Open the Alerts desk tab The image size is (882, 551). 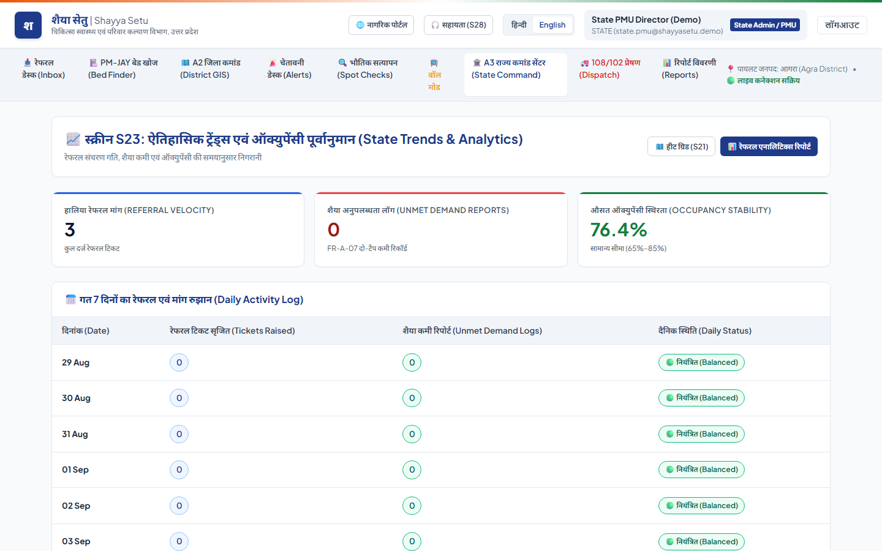point(290,69)
